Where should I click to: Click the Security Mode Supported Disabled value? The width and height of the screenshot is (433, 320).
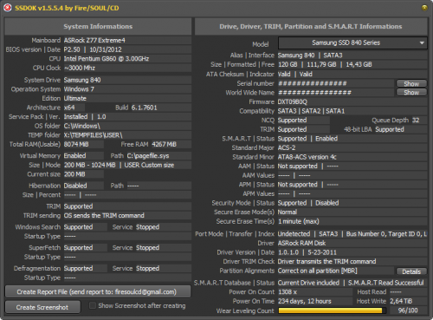(x=308, y=203)
